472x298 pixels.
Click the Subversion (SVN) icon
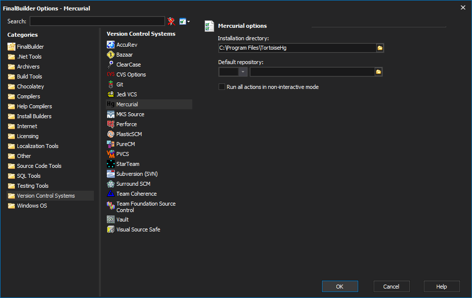[x=111, y=174]
